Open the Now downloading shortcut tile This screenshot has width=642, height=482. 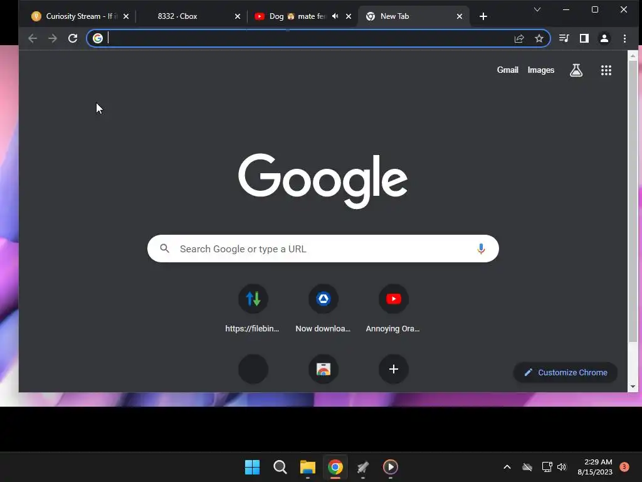pos(324,299)
